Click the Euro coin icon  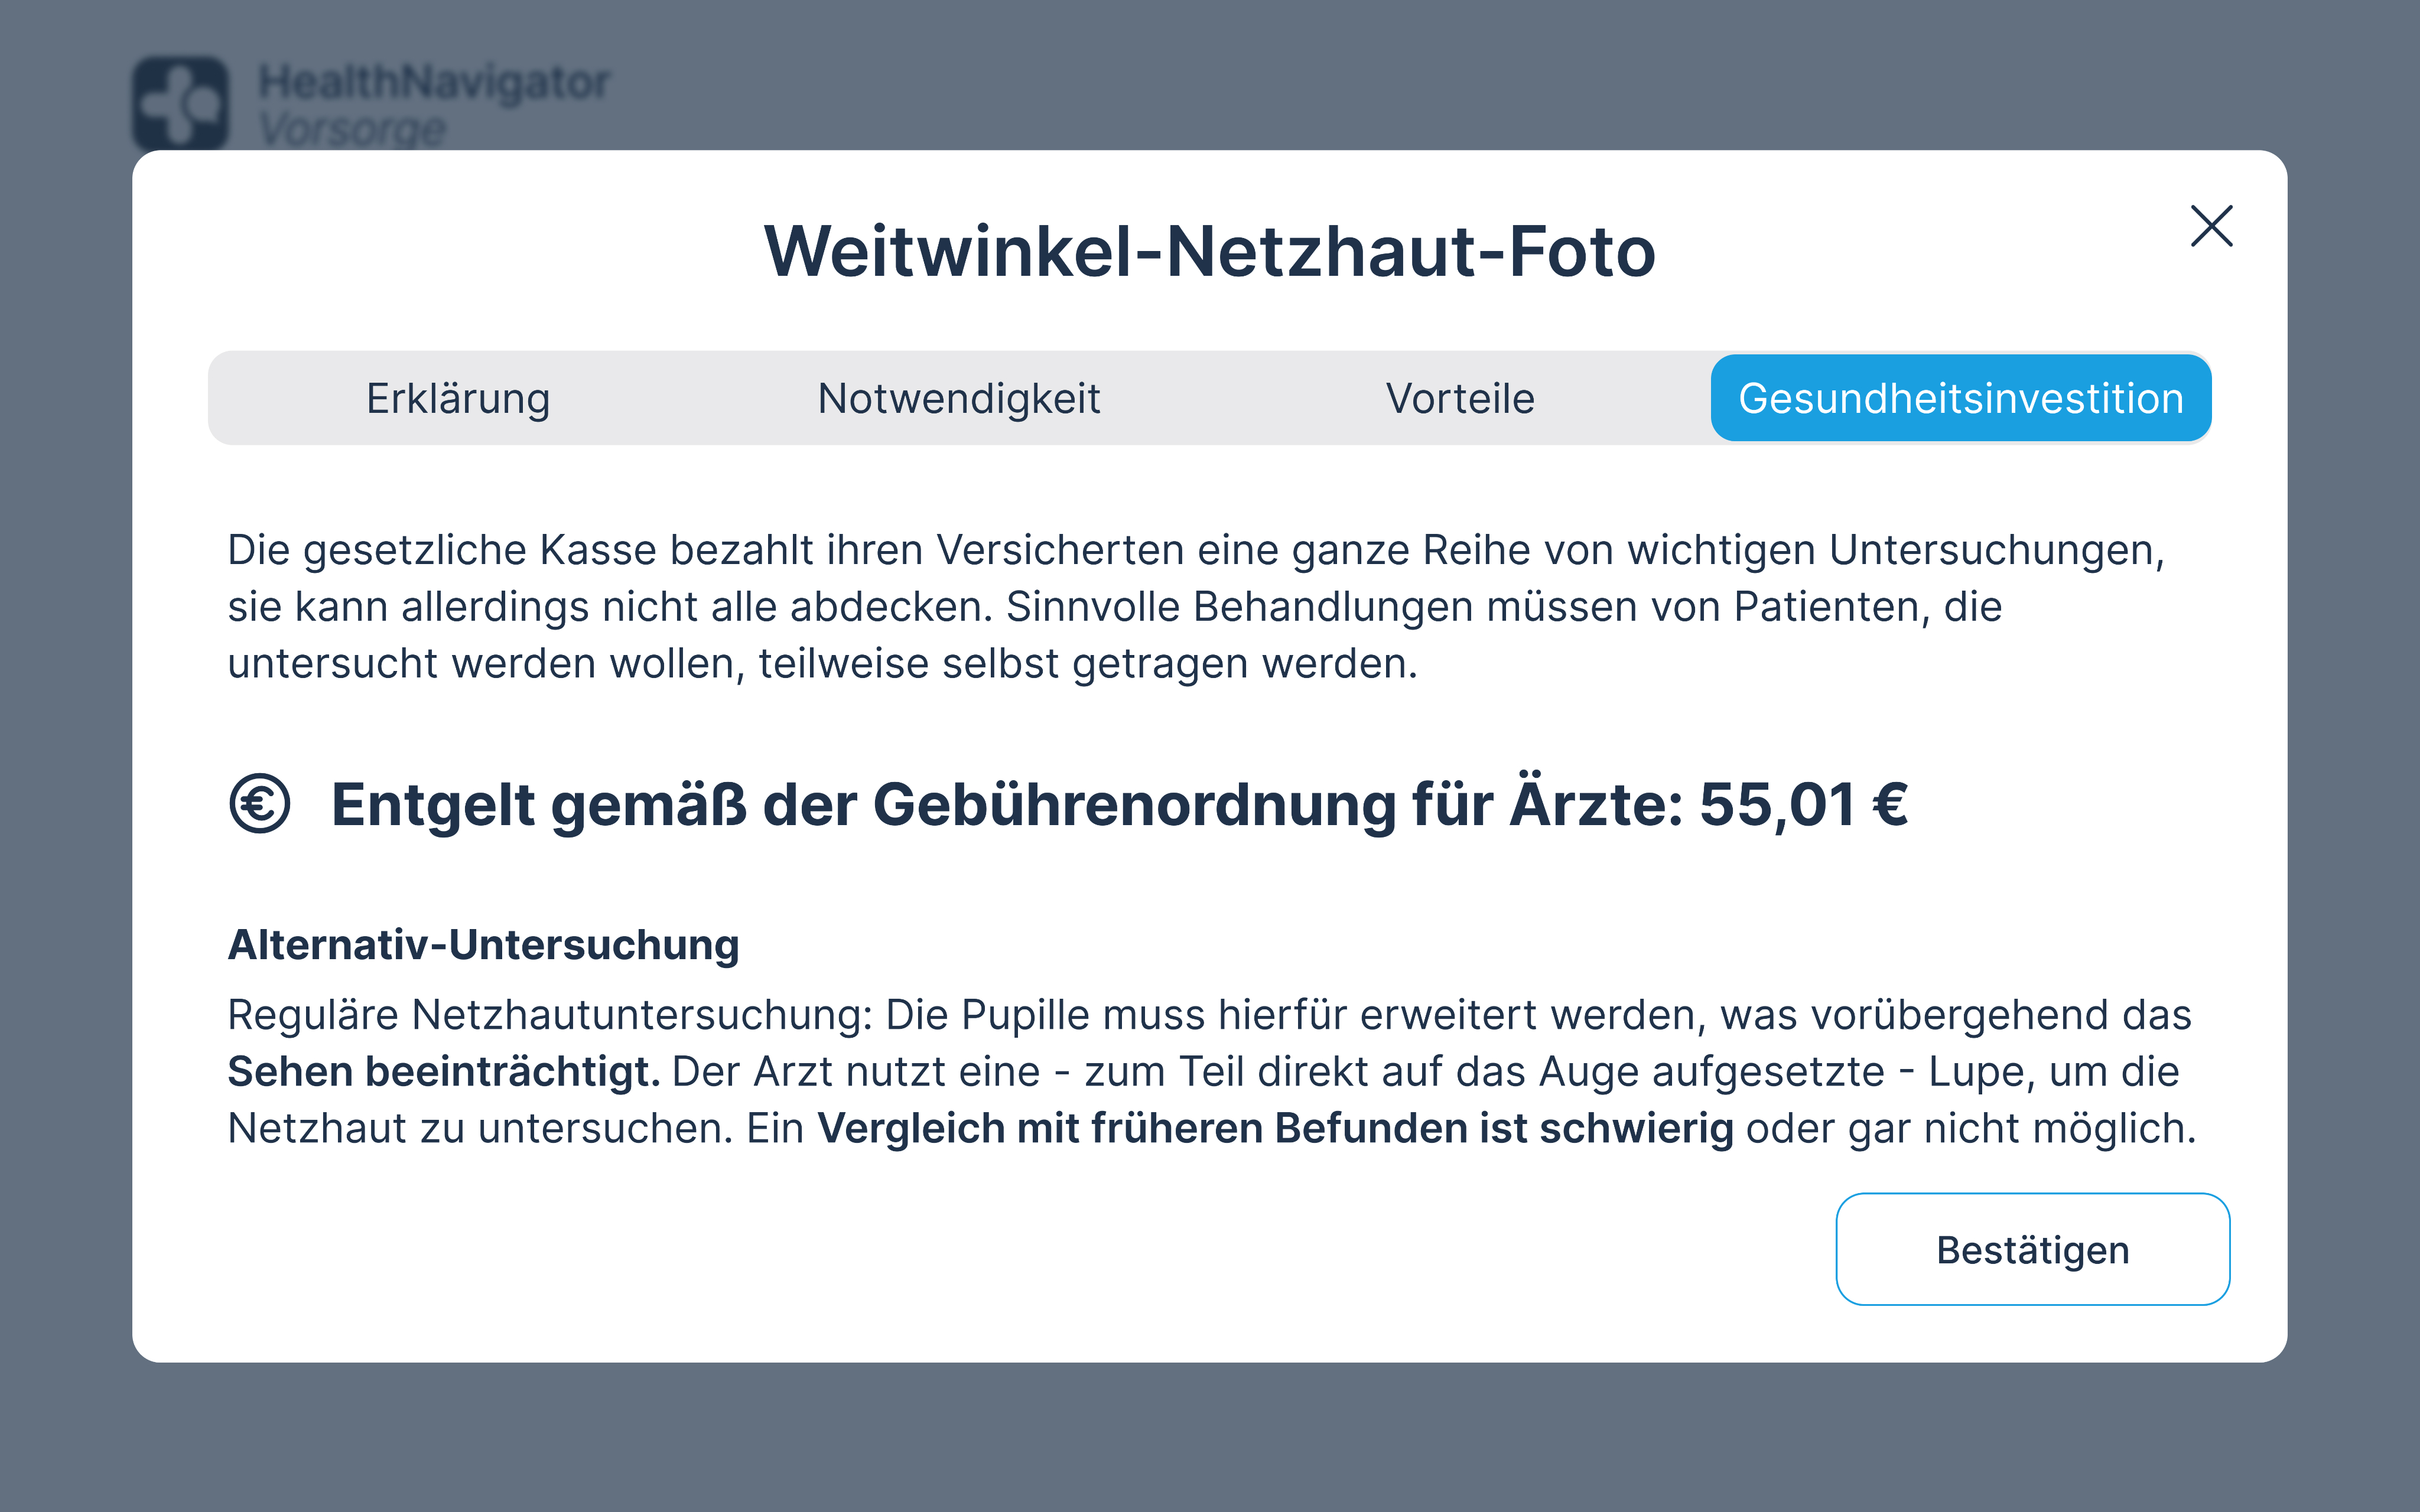[260, 803]
